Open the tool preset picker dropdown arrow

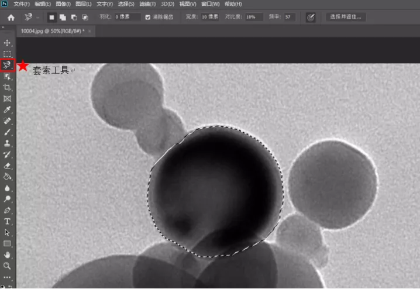coord(38,18)
